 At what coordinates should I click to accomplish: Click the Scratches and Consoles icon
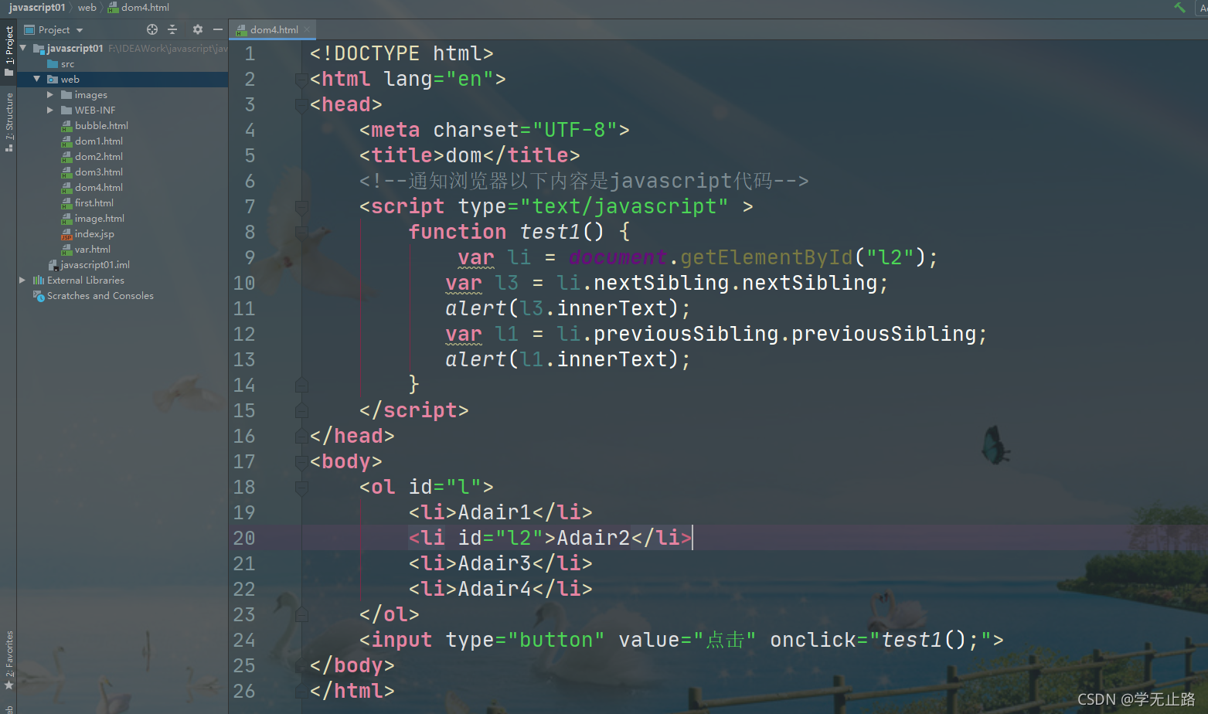tap(38, 296)
